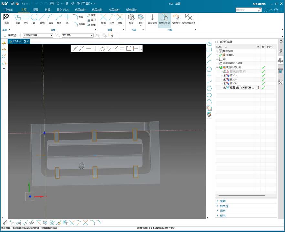285x232 pixels.
Task: Expand the 相关性 panel section
Action: coord(224,206)
